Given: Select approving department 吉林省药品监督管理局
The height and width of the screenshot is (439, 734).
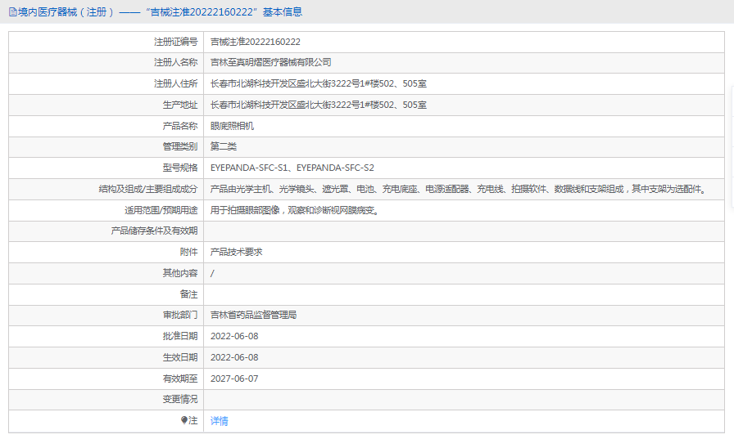Looking at the screenshot, I should (x=253, y=316).
